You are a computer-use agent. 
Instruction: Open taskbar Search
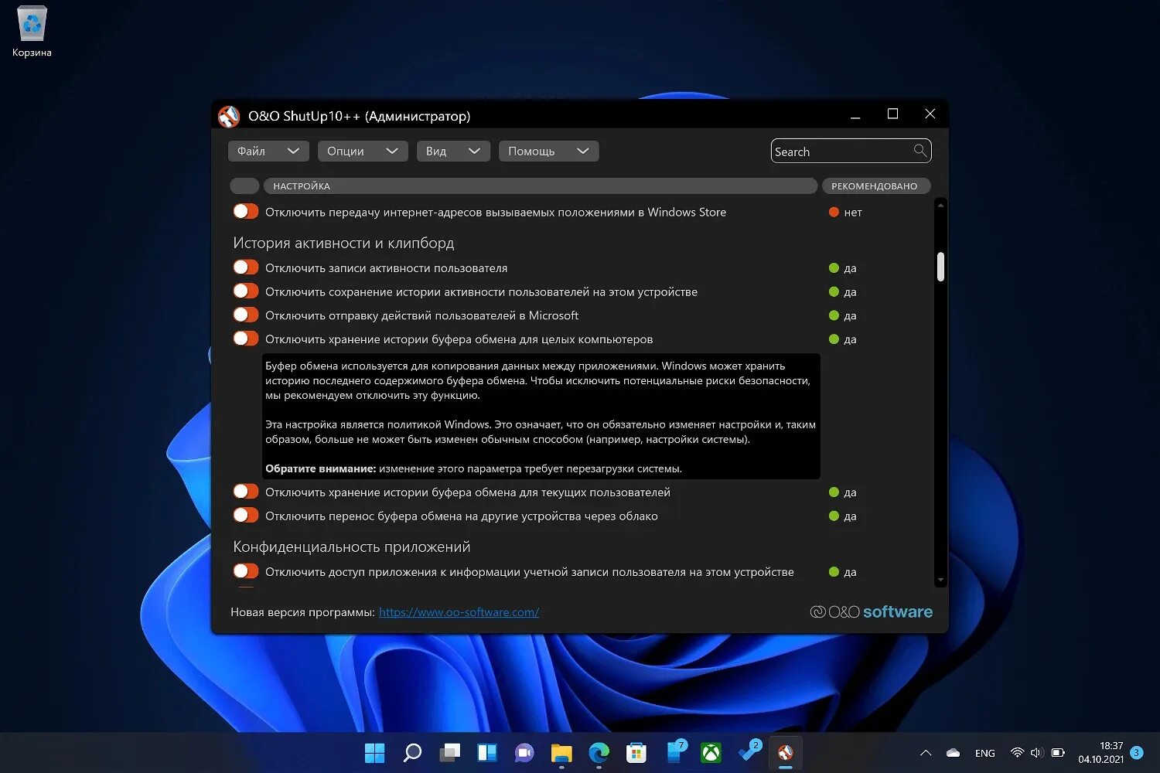point(412,752)
